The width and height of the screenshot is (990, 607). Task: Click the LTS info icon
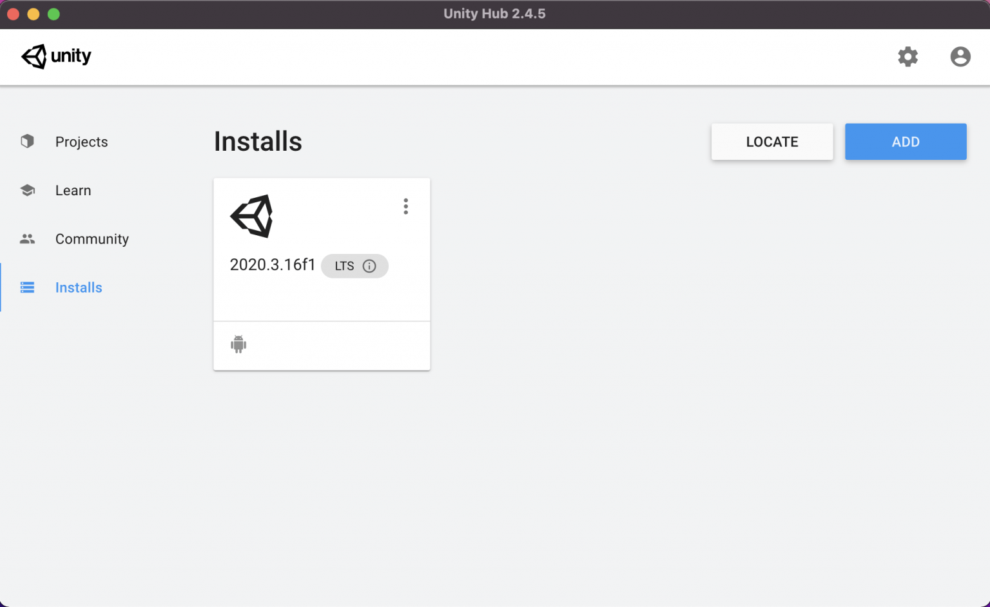[x=369, y=265]
